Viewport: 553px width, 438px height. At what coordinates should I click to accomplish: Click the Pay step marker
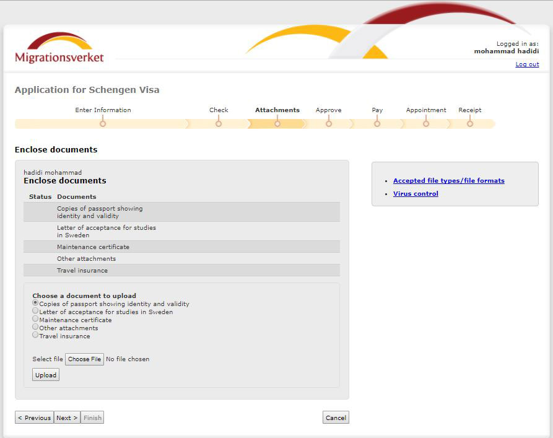377,123
